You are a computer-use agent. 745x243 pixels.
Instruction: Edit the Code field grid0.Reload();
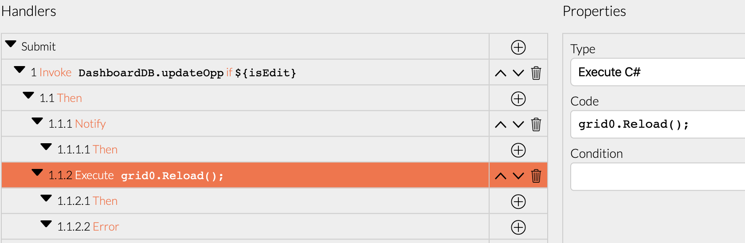(658, 125)
